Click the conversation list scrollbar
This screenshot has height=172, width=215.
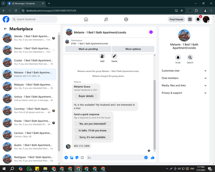point(59,93)
